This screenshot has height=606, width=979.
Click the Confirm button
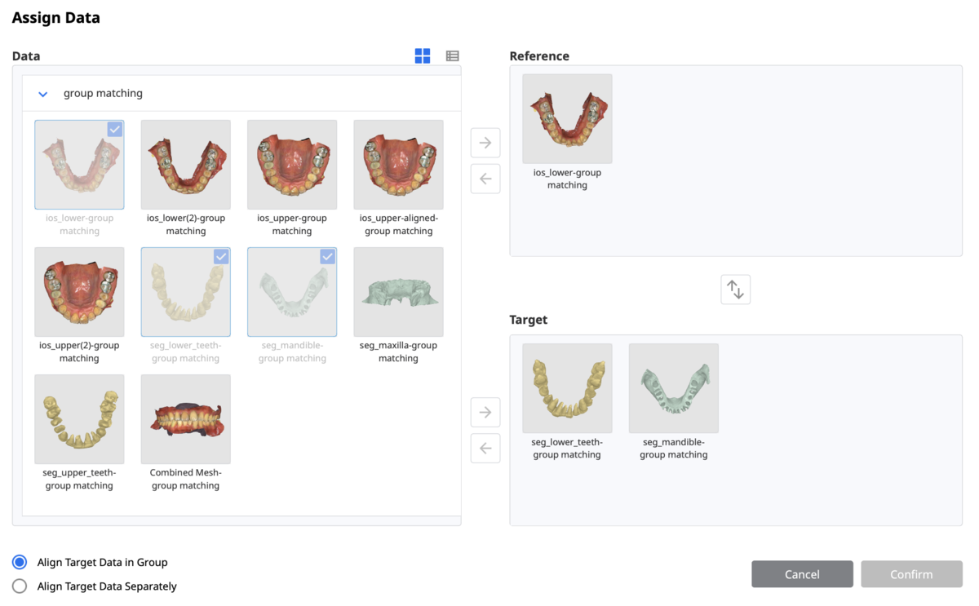point(911,574)
